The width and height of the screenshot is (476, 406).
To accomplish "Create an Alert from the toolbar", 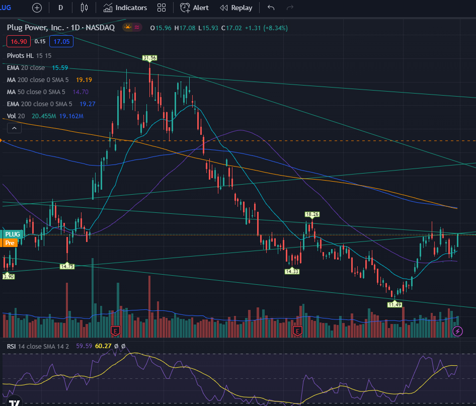I will (194, 8).
